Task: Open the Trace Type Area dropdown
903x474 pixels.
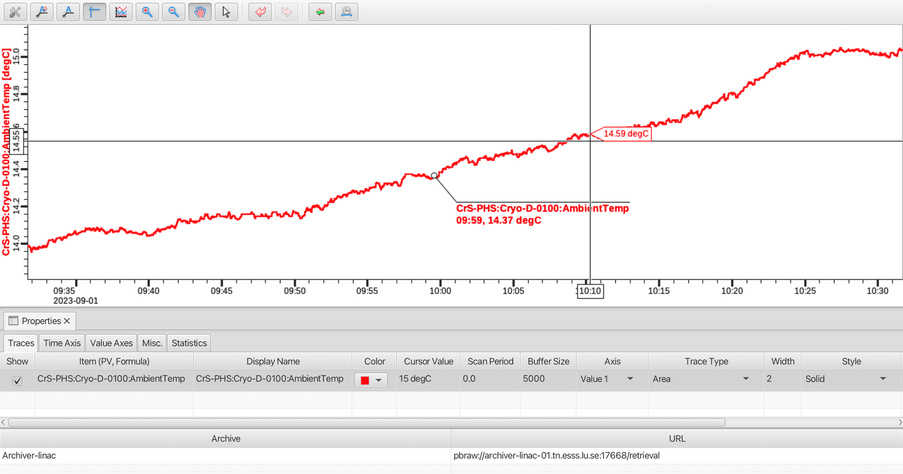Action: (x=745, y=379)
